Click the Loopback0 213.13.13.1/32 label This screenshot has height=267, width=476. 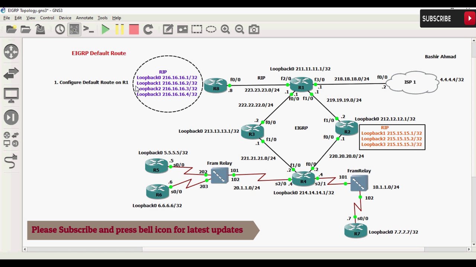(x=209, y=131)
